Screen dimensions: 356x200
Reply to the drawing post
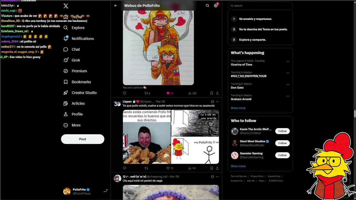pyautogui.click(x=124, y=93)
